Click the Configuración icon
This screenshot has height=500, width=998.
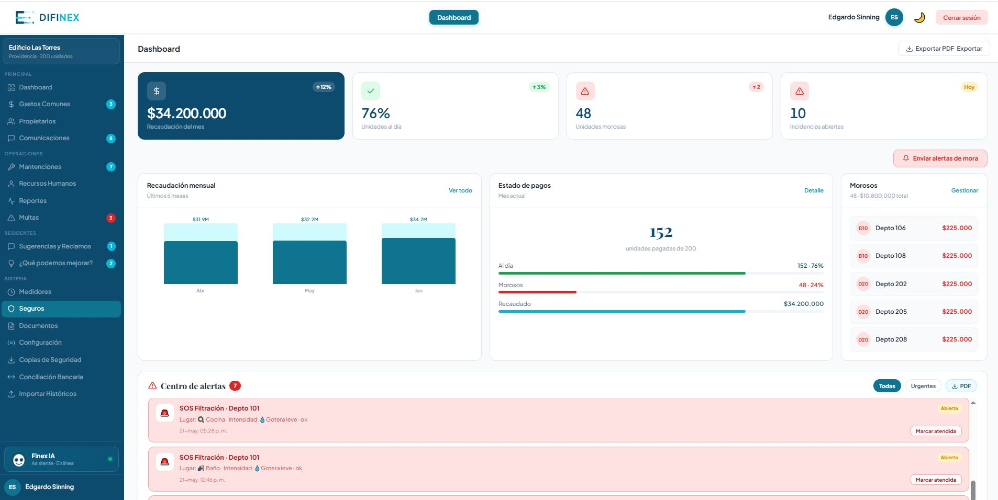pos(11,343)
